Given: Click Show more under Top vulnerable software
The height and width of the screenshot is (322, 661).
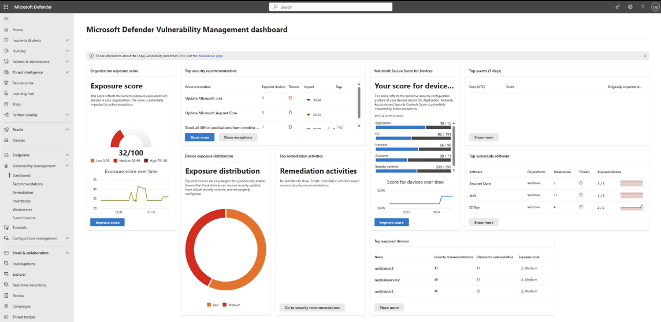Looking at the screenshot, I should tap(484, 222).
